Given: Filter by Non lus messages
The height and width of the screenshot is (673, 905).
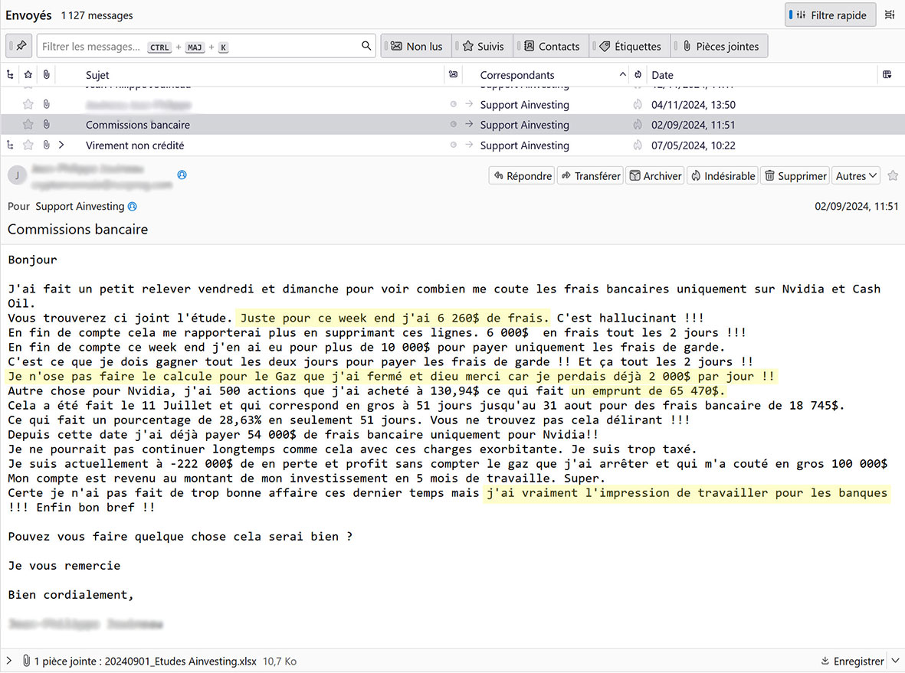Looking at the screenshot, I should [417, 46].
